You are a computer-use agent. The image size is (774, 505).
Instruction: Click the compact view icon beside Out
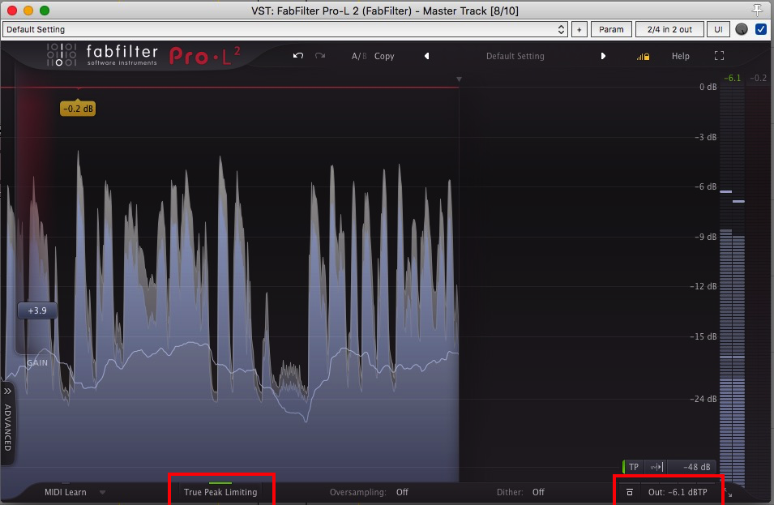[630, 492]
